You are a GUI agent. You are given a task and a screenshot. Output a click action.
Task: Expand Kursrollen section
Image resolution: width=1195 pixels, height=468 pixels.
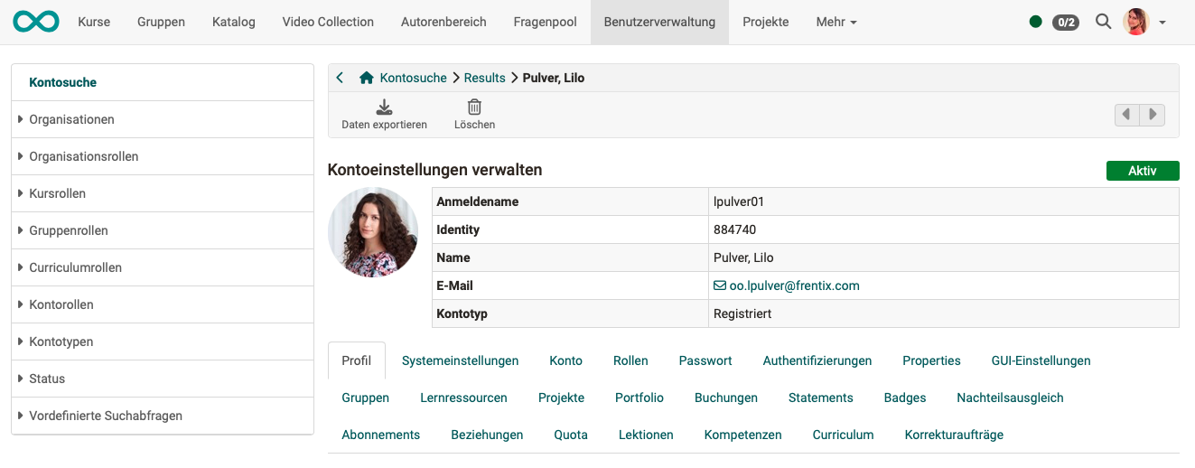click(x=163, y=193)
